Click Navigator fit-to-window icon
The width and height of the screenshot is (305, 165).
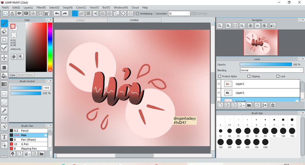[235, 26]
